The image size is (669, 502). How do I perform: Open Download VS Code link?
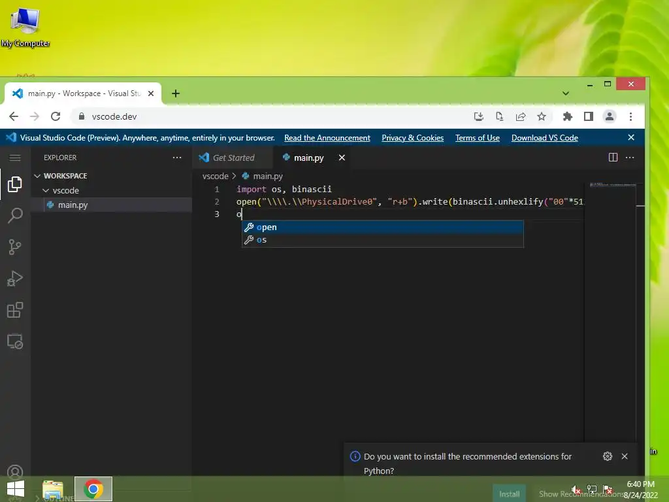click(545, 137)
